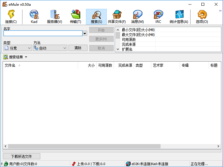The width and height of the screenshot is (223, 167).
Task: Click the results horizontal scrollbar right arrow
Action: 218,146
